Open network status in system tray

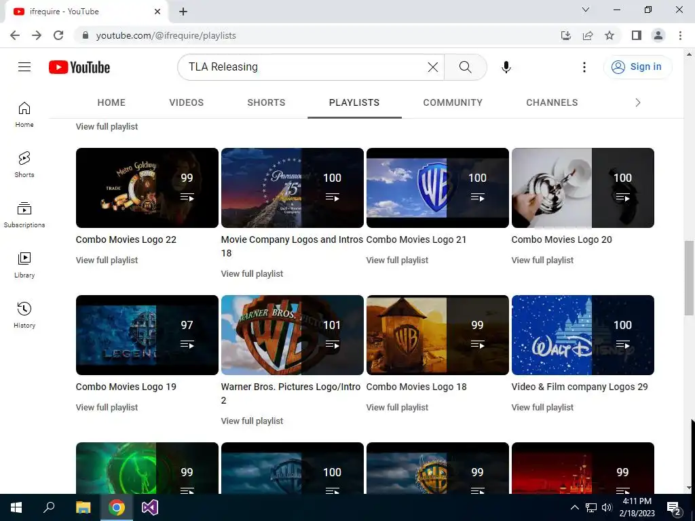click(591, 507)
